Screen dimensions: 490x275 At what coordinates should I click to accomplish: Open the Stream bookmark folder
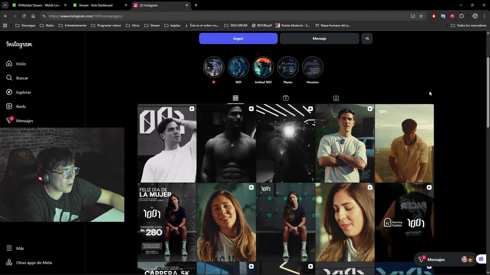(x=152, y=25)
